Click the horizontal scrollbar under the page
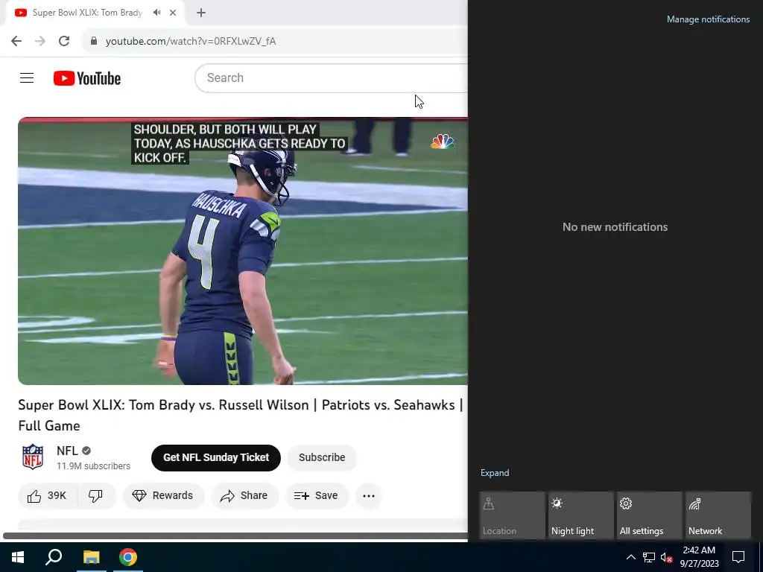 [x=235, y=536]
